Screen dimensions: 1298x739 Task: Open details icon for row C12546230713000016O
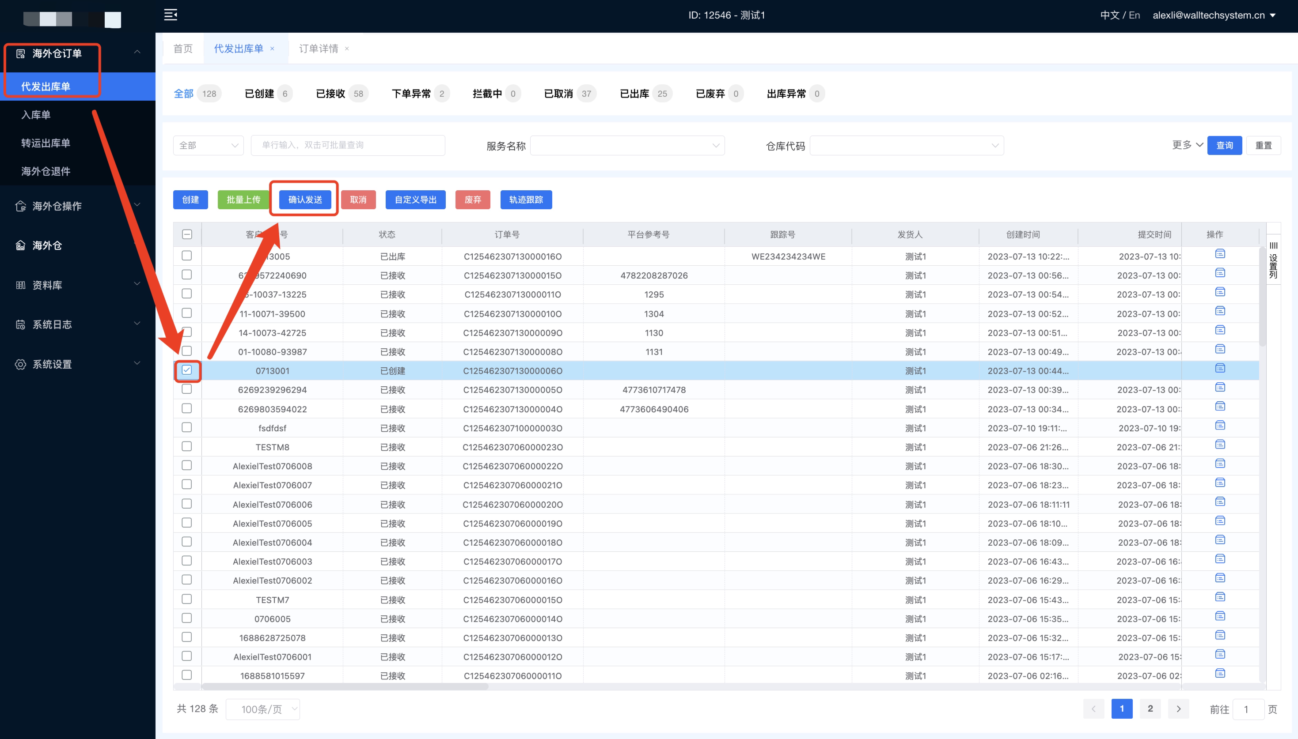pyautogui.click(x=1220, y=254)
